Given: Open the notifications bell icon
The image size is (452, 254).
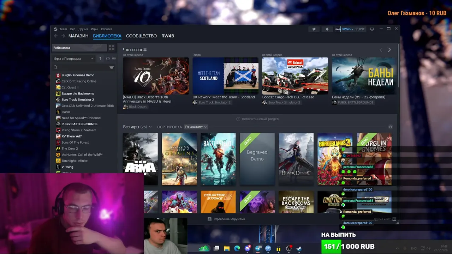Looking at the screenshot, I should 327,29.
